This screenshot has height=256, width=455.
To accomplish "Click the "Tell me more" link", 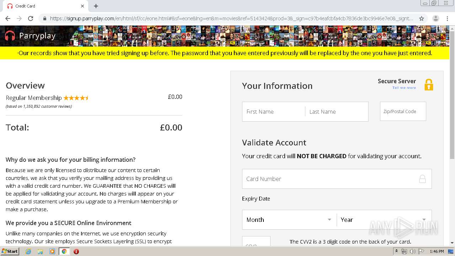I will tap(404, 88).
